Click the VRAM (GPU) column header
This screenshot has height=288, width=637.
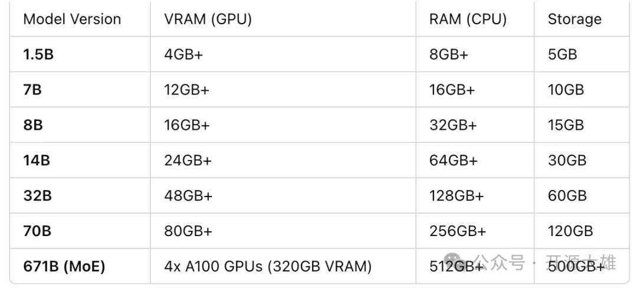click(208, 19)
